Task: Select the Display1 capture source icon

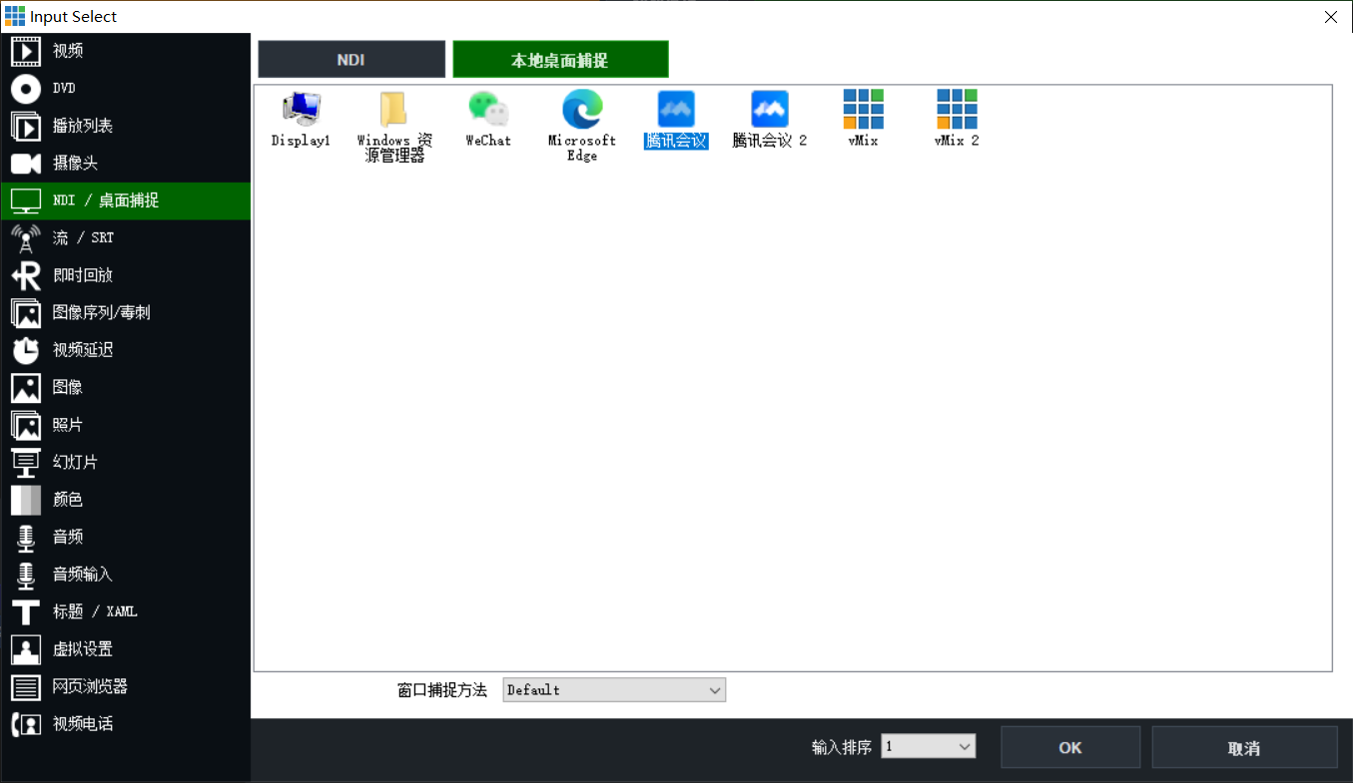Action: point(301,109)
